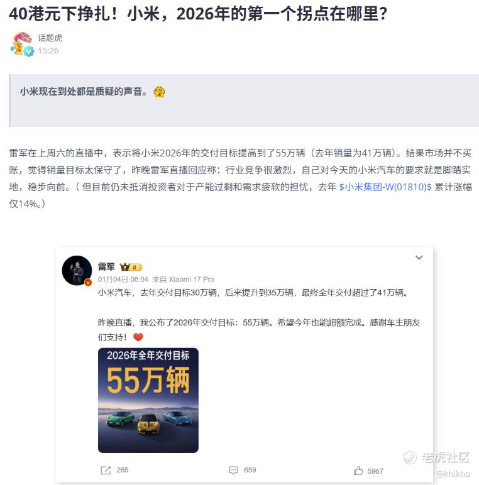Click repost count 265
This screenshot has height=485, width=479.
[x=123, y=470]
